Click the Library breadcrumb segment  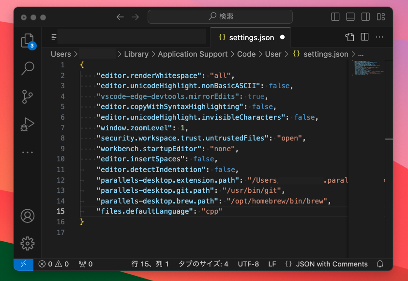point(136,54)
